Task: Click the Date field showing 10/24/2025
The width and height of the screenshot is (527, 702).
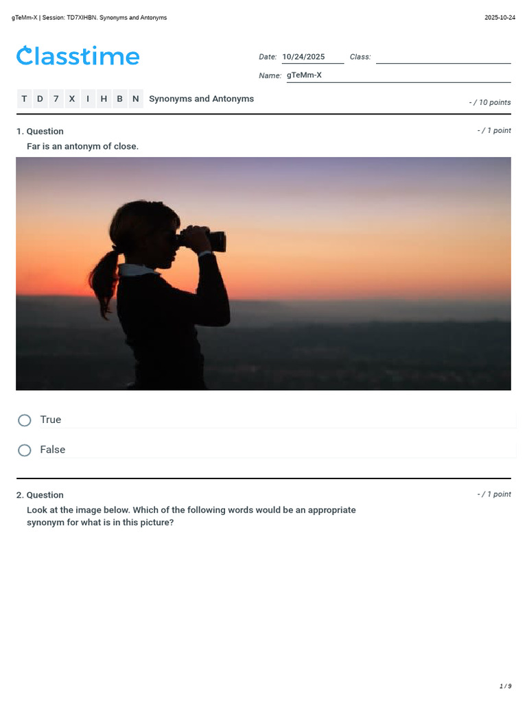Action: coord(313,58)
